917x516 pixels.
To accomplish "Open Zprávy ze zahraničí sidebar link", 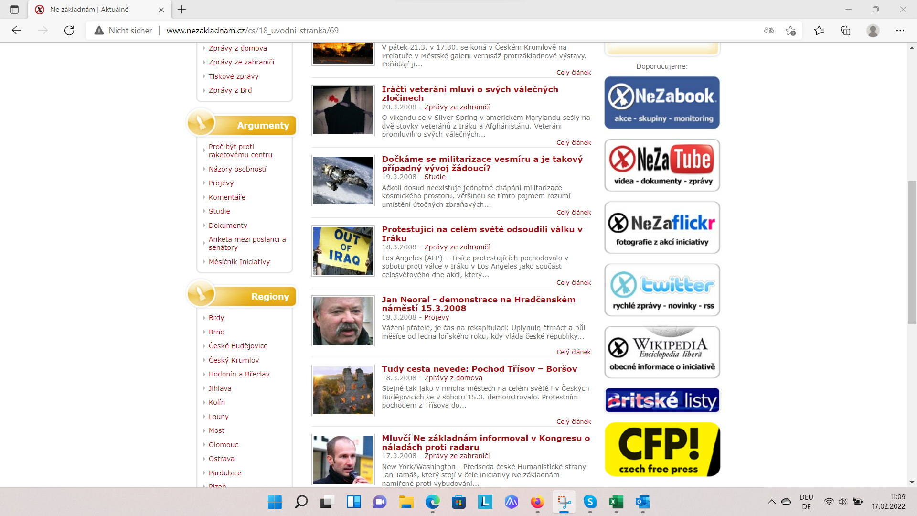I will tap(241, 62).
